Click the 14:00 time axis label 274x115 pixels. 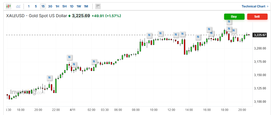(x=189, y=110)
